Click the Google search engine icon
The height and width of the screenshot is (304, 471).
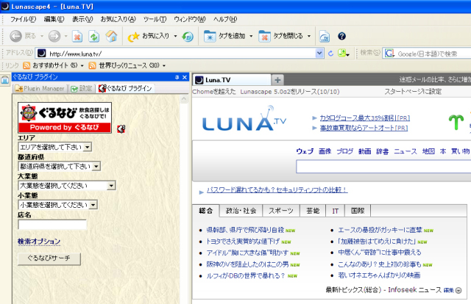(389, 54)
